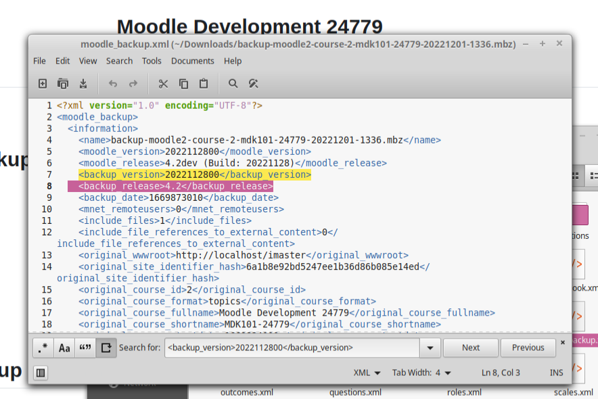Image resolution: width=598 pixels, height=399 pixels.
Task: Click the Moodle Development 24779 page heading
Action: (250, 26)
